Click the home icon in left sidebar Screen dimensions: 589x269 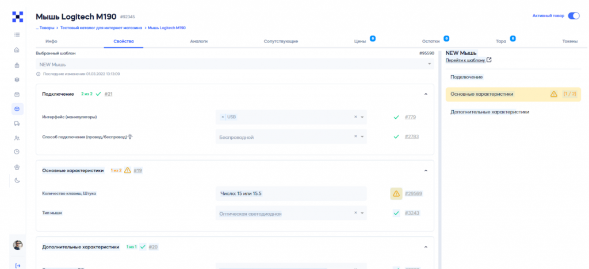click(x=17, y=50)
